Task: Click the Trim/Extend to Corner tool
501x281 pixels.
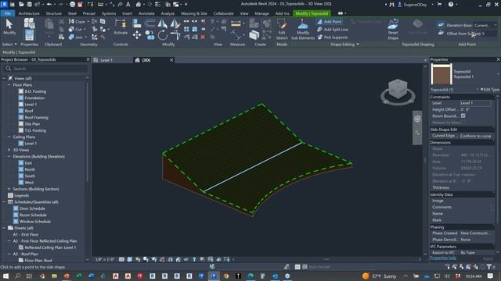Action: [175, 34]
